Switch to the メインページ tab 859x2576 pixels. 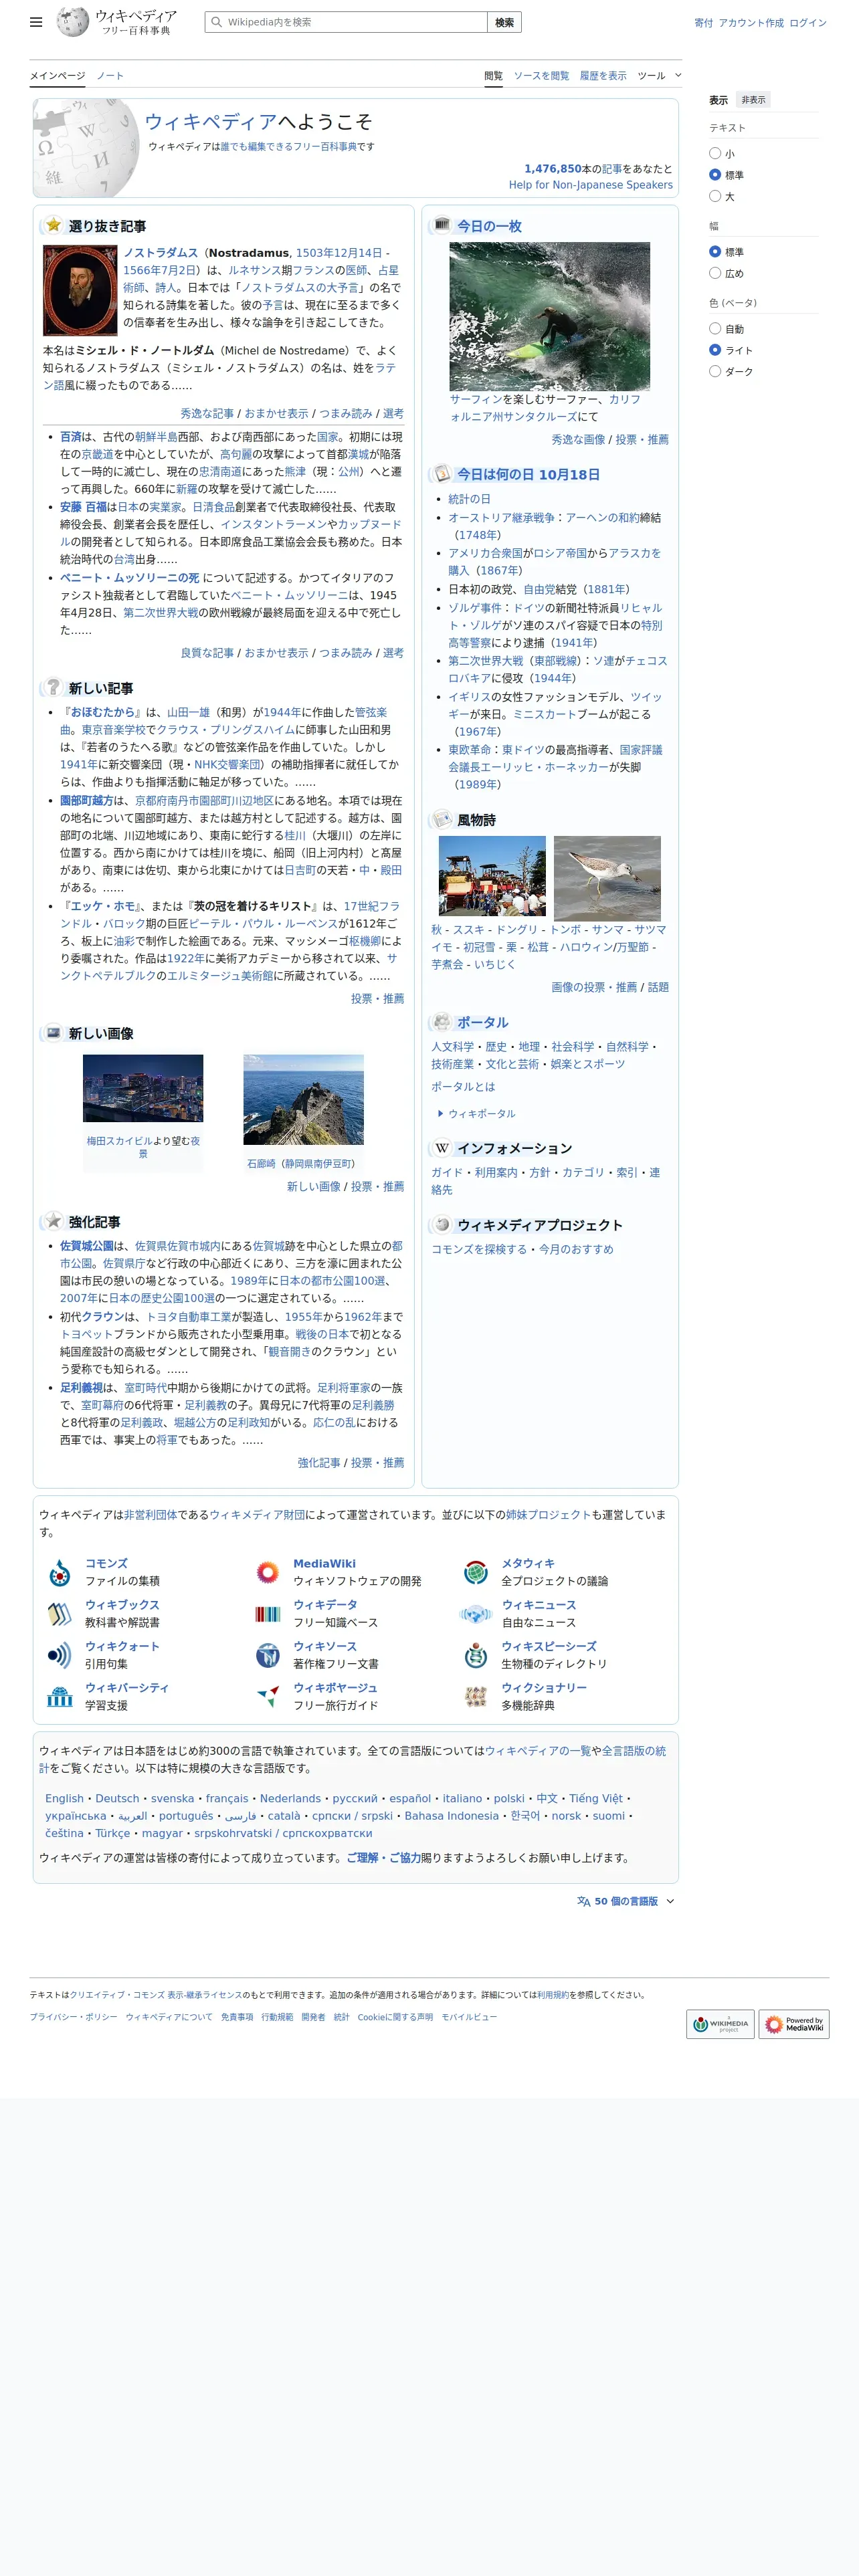point(57,75)
